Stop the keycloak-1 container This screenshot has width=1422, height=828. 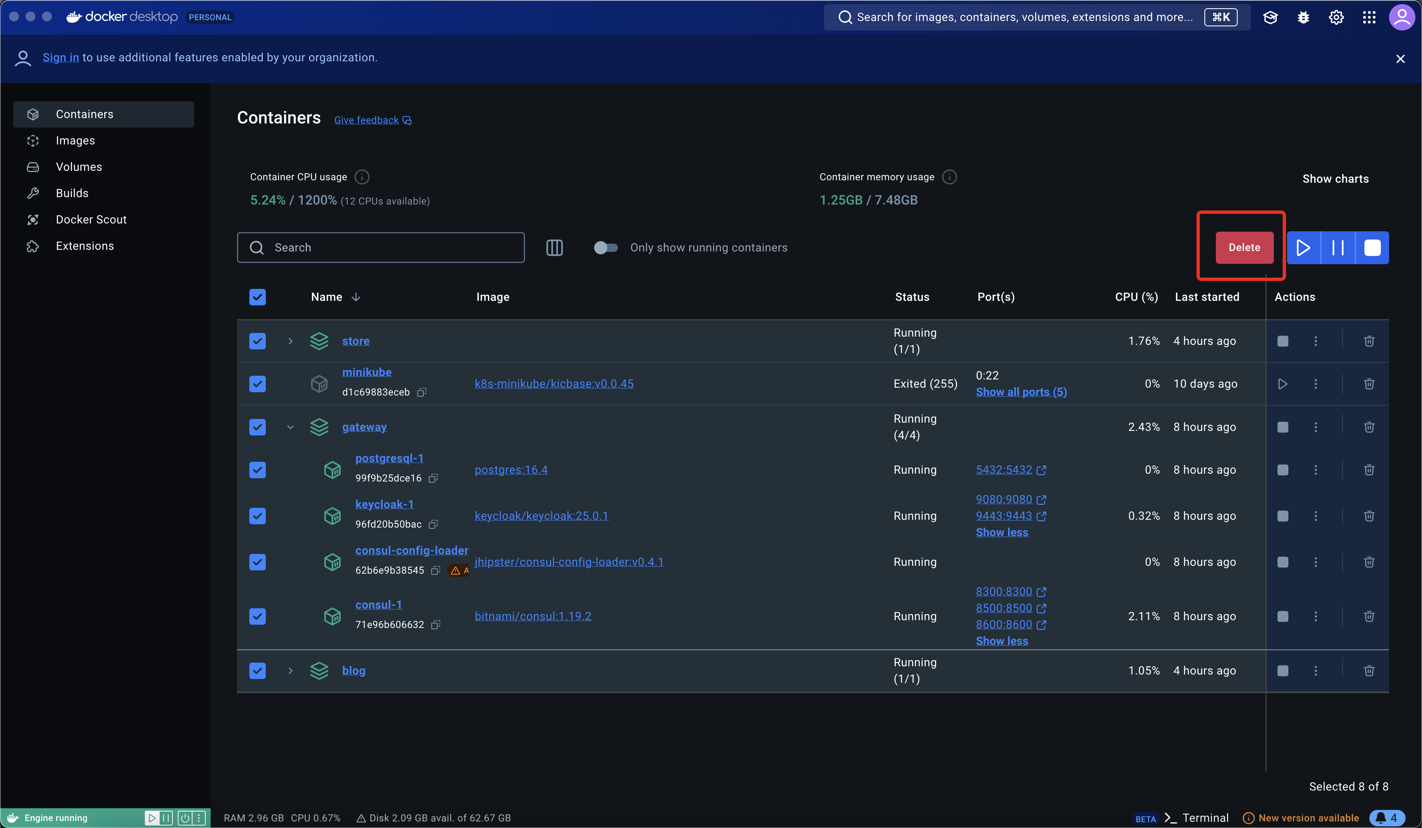(x=1282, y=516)
